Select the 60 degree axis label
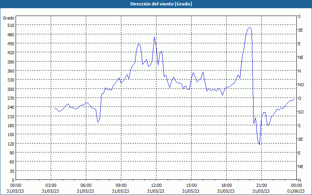 click(x=12, y=162)
